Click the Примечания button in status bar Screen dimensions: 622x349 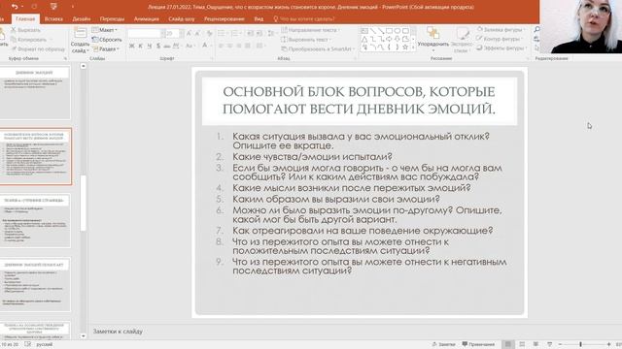[478, 344]
